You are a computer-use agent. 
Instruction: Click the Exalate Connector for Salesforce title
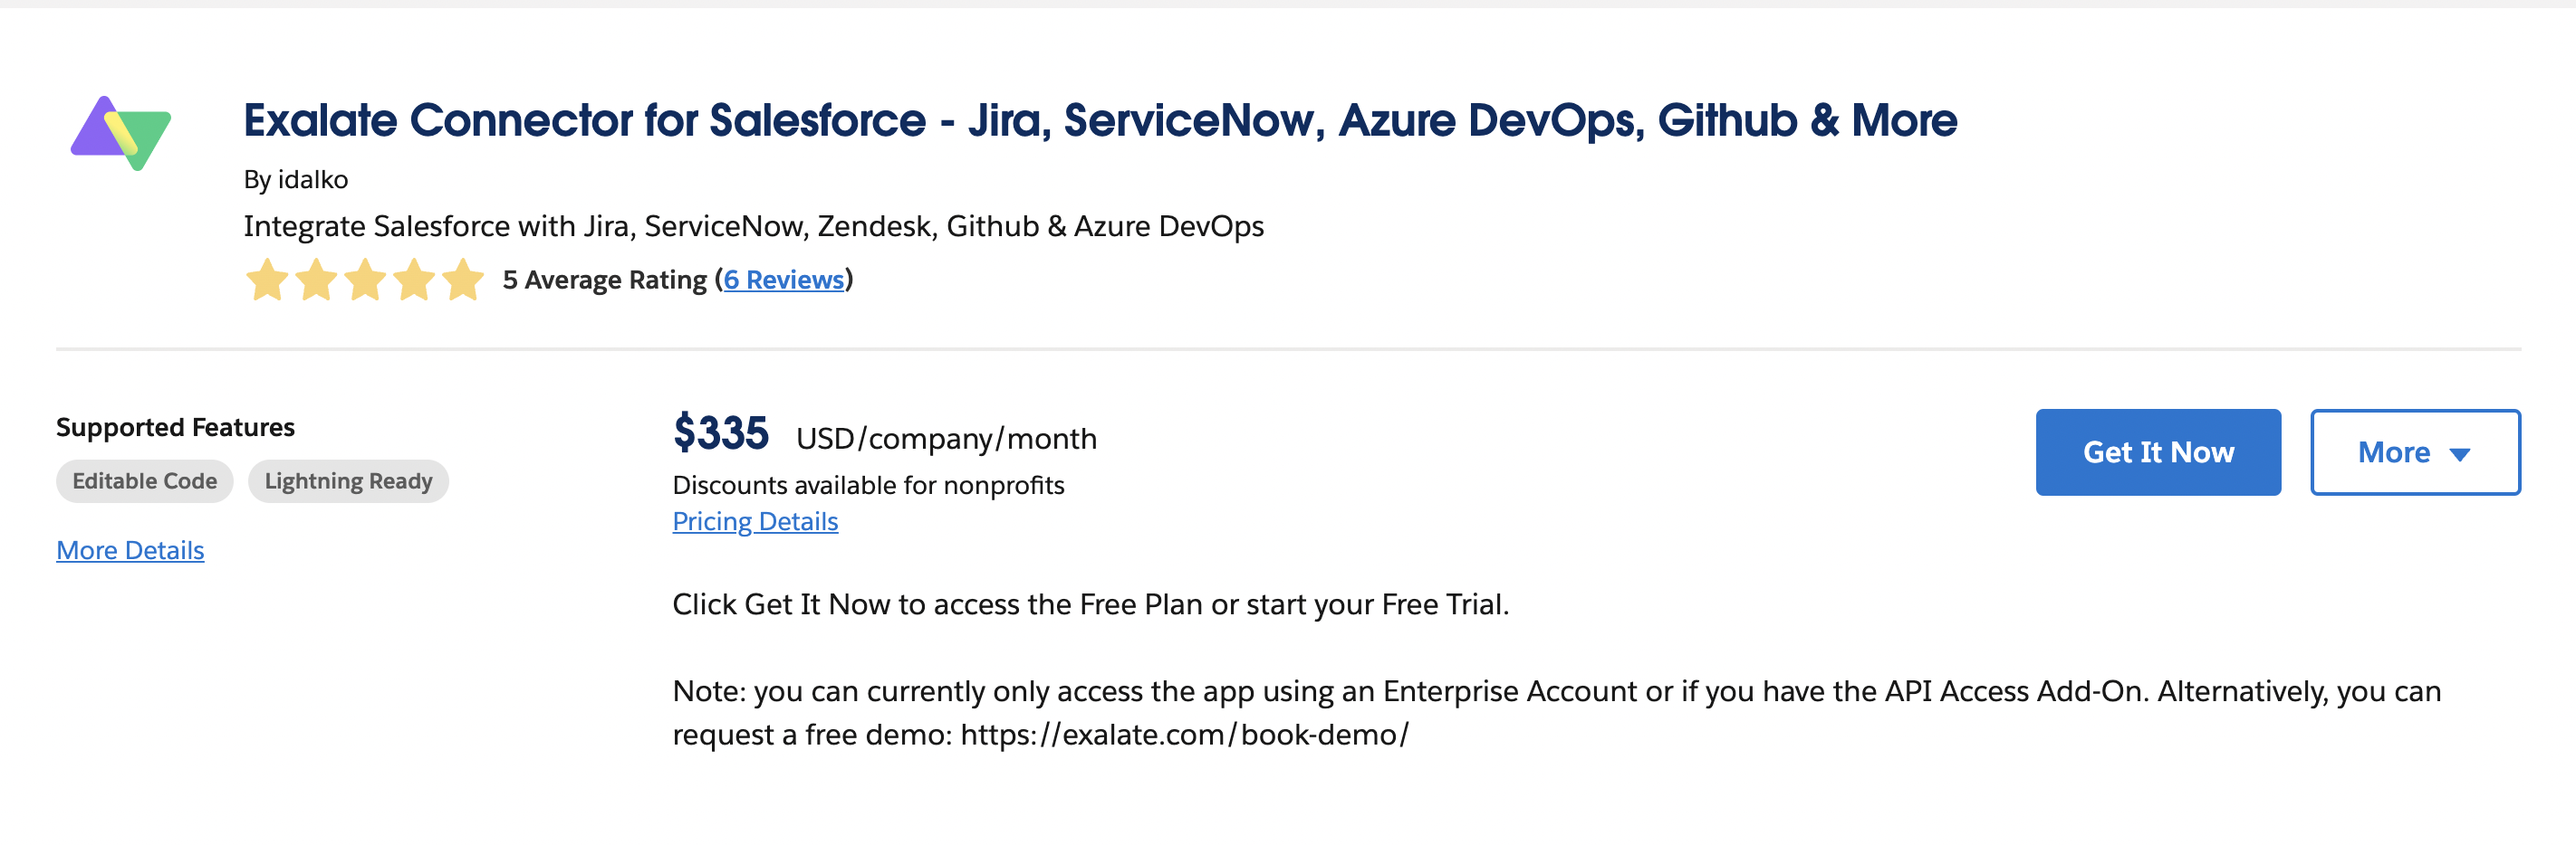pyautogui.click(x=1100, y=121)
